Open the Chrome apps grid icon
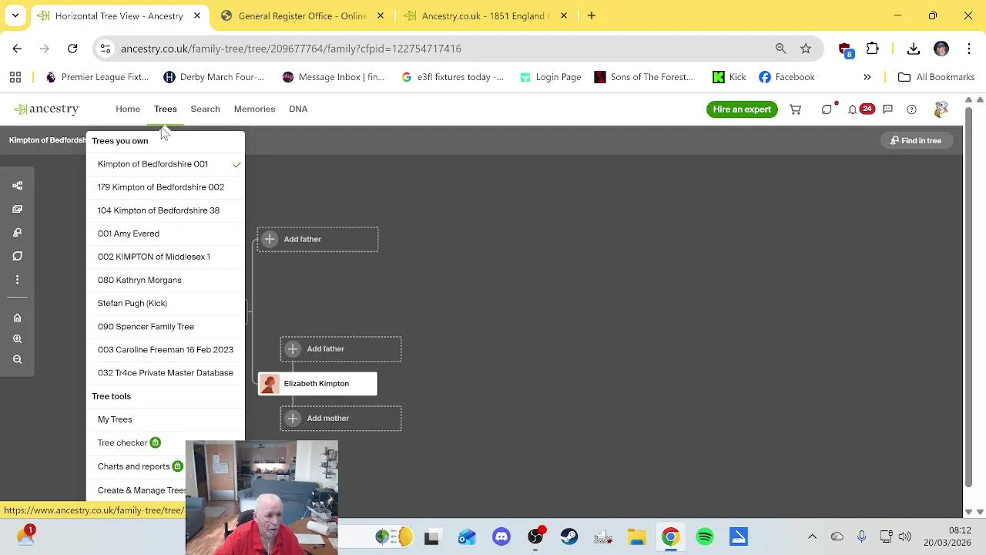986x555 pixels. (x=15, y=77)
